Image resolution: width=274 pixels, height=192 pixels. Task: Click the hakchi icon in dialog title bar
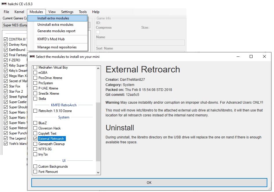[x=32, y=56]
